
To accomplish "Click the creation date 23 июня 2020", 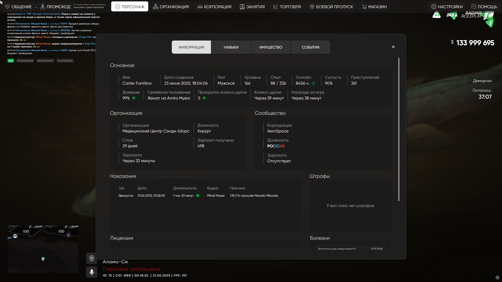I will click(186, 83).
